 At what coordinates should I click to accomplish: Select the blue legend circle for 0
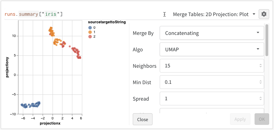90,27
